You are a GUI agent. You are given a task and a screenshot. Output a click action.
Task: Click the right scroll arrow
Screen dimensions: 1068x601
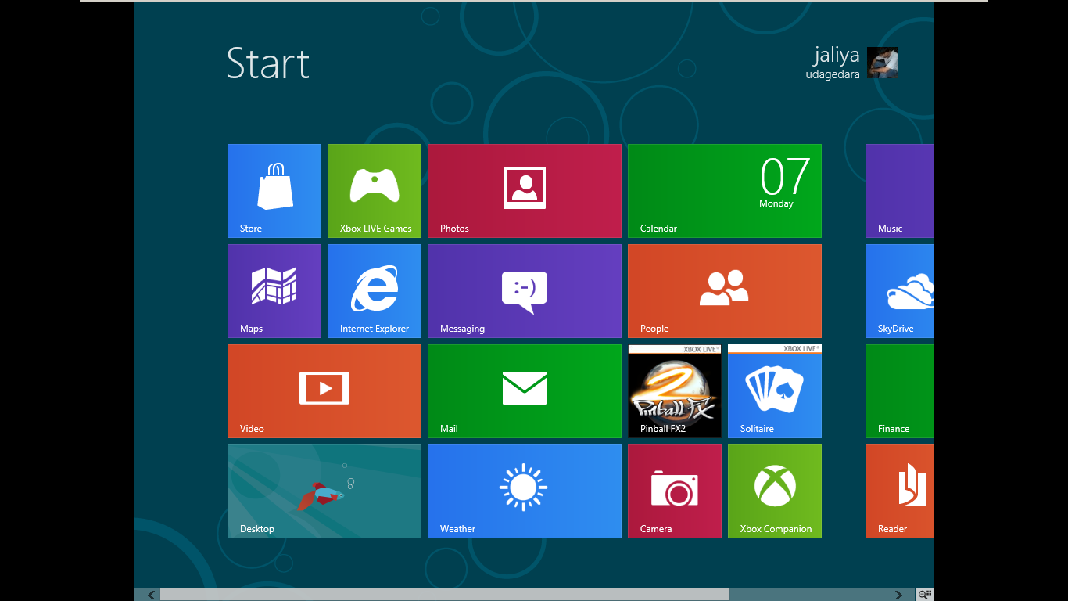coord(898,594)
